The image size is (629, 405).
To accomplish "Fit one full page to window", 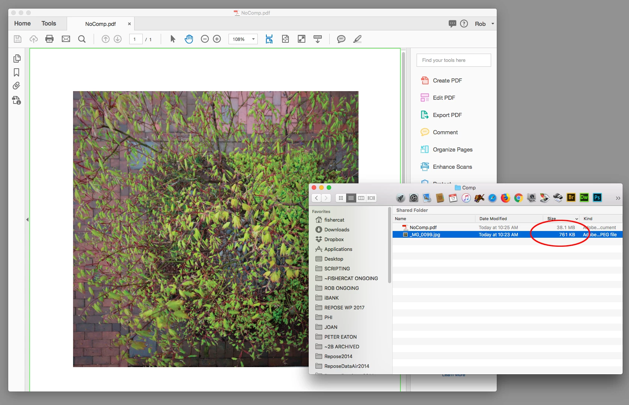I will pos(285,39).
